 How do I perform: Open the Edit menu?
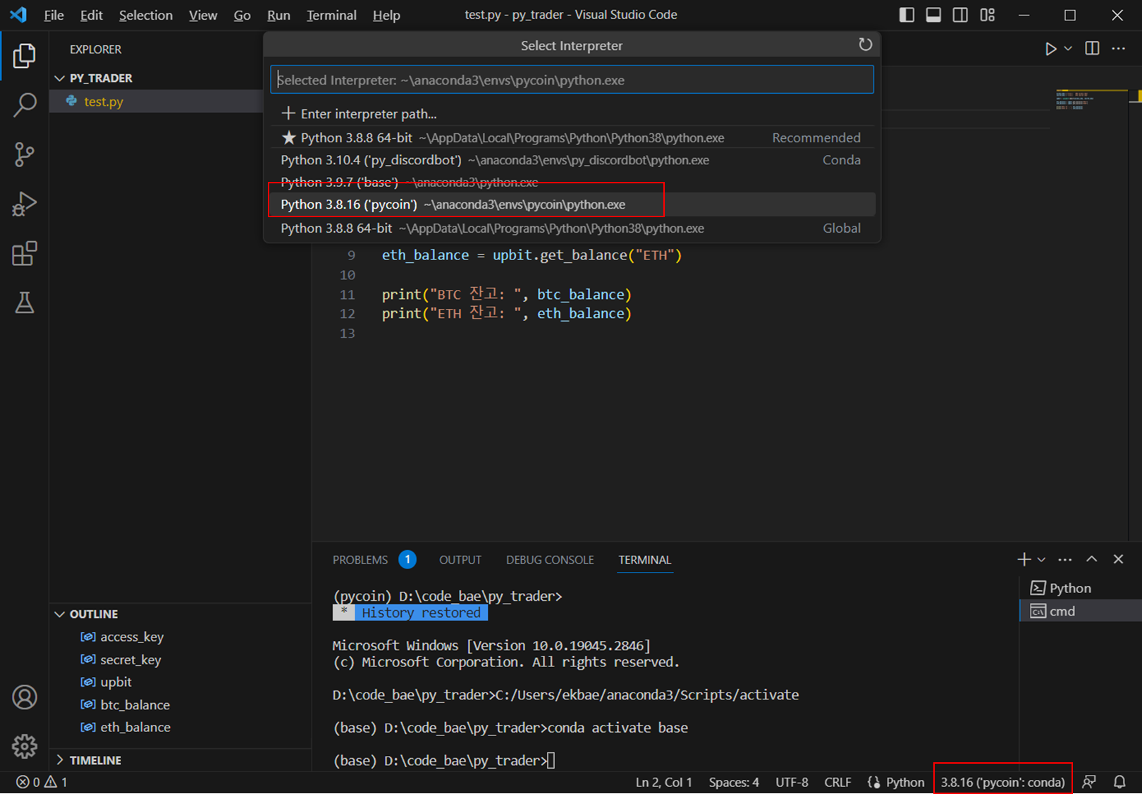click(x=91, y=15)
